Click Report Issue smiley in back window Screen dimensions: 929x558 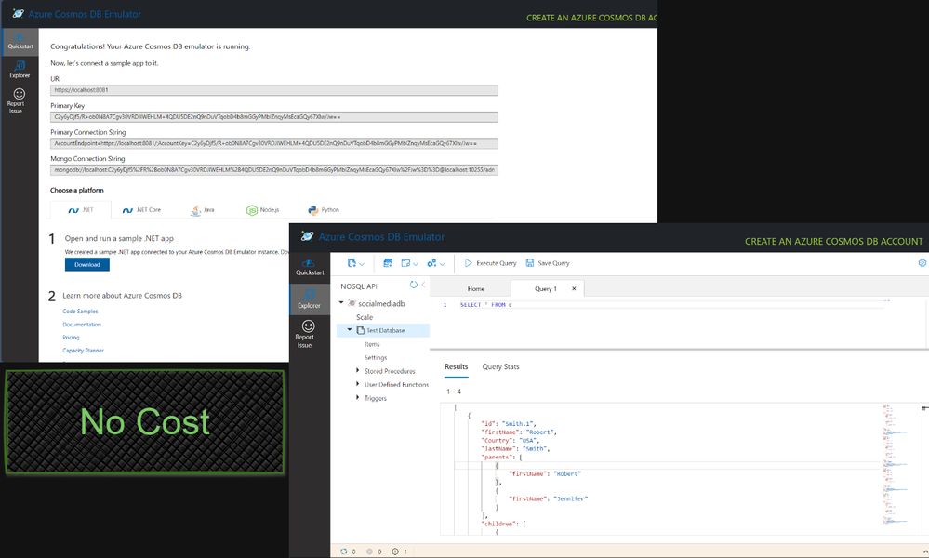(x=20, y=94)
